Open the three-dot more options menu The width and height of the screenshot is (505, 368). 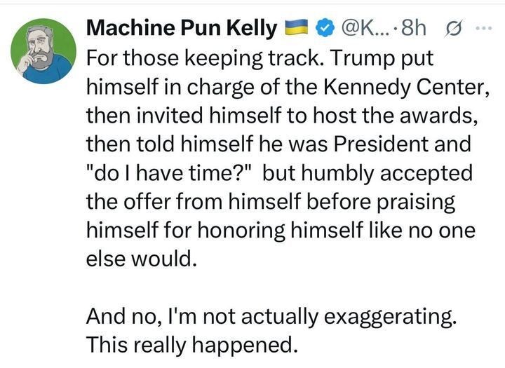point(484,28)
